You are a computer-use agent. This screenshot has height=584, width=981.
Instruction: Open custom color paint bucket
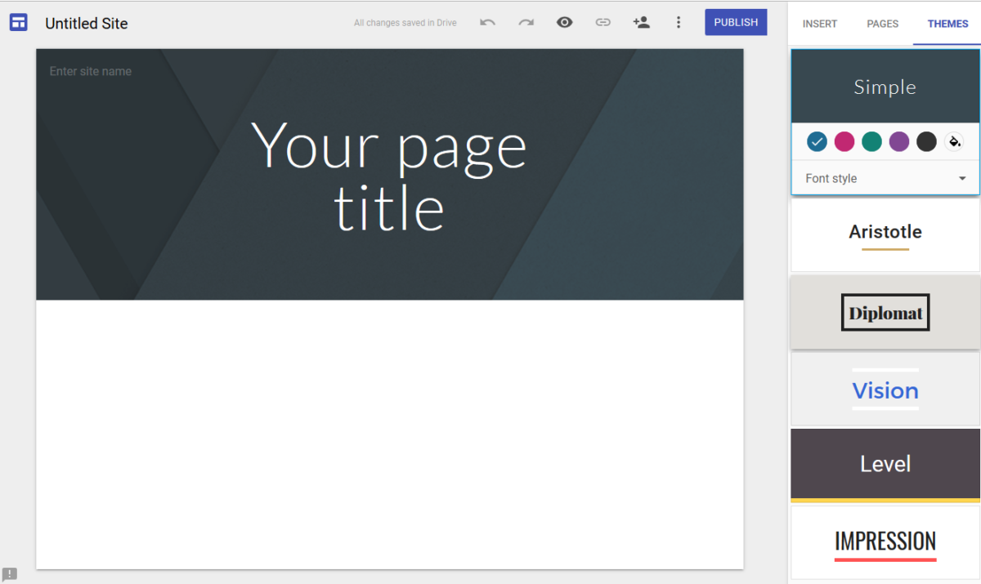[954, 142]
